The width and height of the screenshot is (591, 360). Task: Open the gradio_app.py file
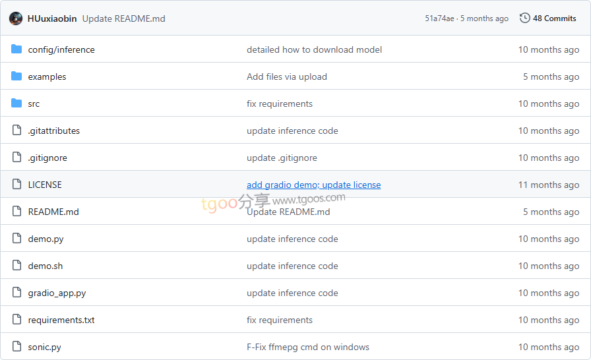(57, 293)
